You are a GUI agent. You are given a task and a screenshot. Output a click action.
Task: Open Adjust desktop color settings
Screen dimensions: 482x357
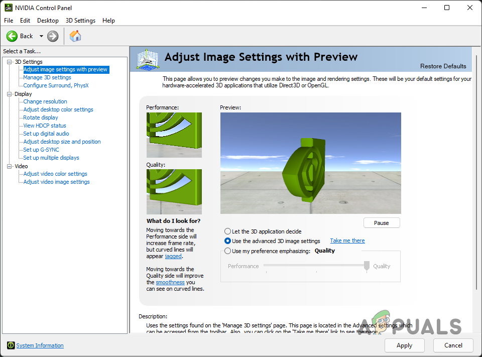pos(58,109)
